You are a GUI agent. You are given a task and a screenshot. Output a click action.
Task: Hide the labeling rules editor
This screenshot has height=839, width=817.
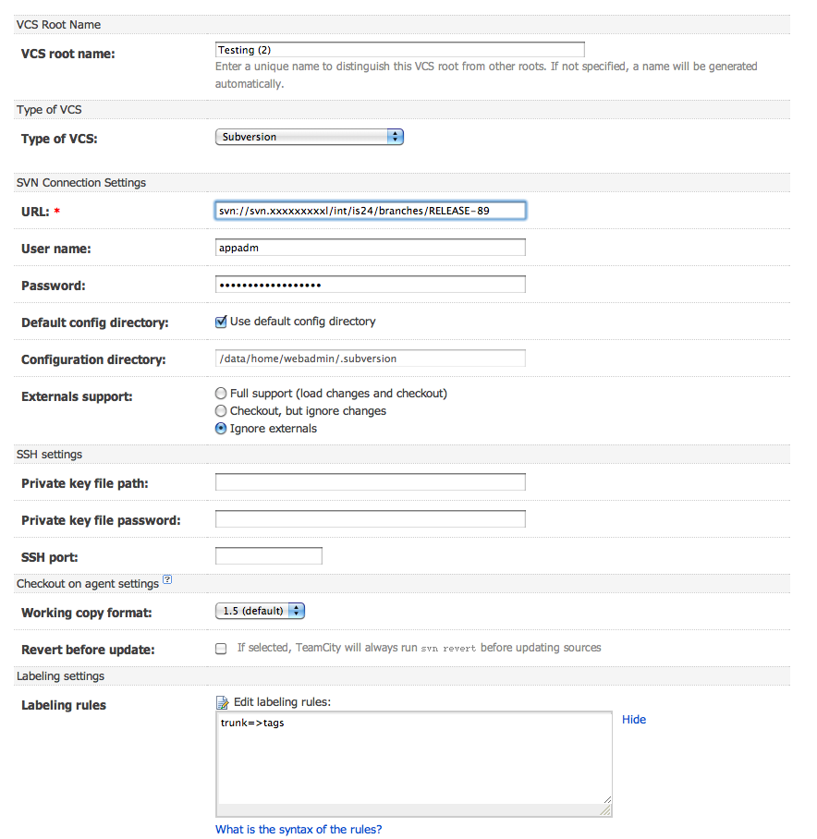click(634, 720)
